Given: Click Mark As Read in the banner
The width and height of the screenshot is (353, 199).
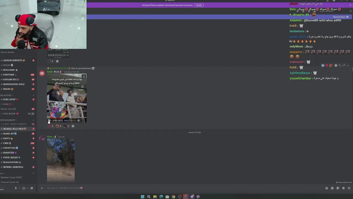Looking at the screenshot, I should pos(341,17).
